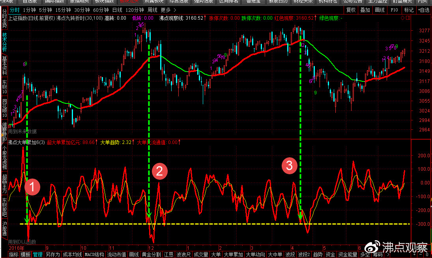Select the 120分钟 period tab
Screen dimensions: 432x258
[x=135, y=10]
